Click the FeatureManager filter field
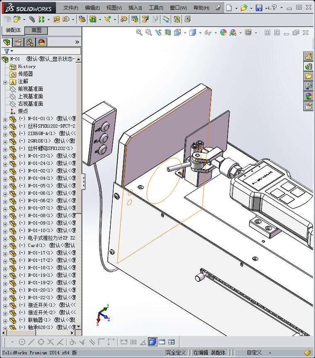This screenshot has height=358, width=315. [x=41, y=51]
